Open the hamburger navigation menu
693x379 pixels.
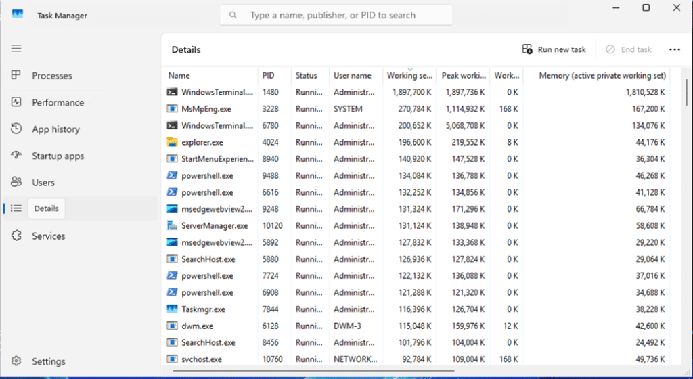(16, 48)
